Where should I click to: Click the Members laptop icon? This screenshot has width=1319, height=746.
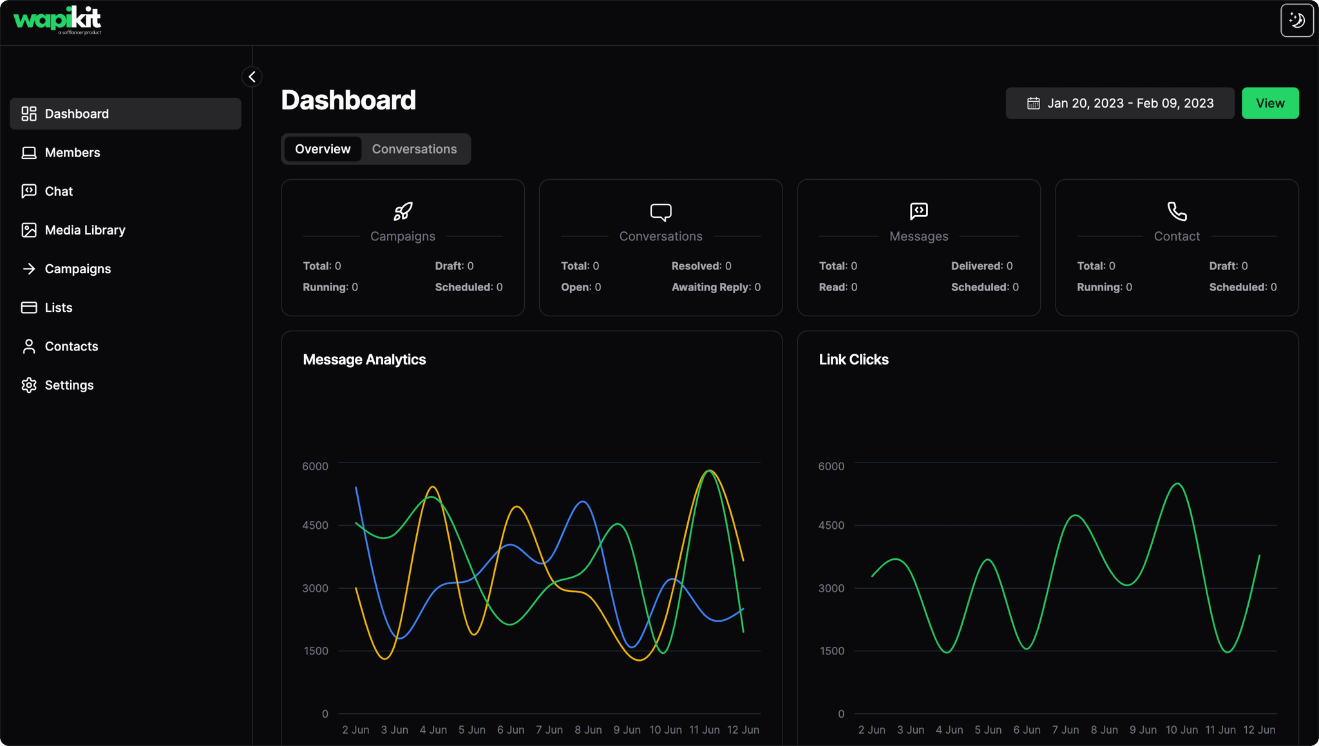coord(29,153)
